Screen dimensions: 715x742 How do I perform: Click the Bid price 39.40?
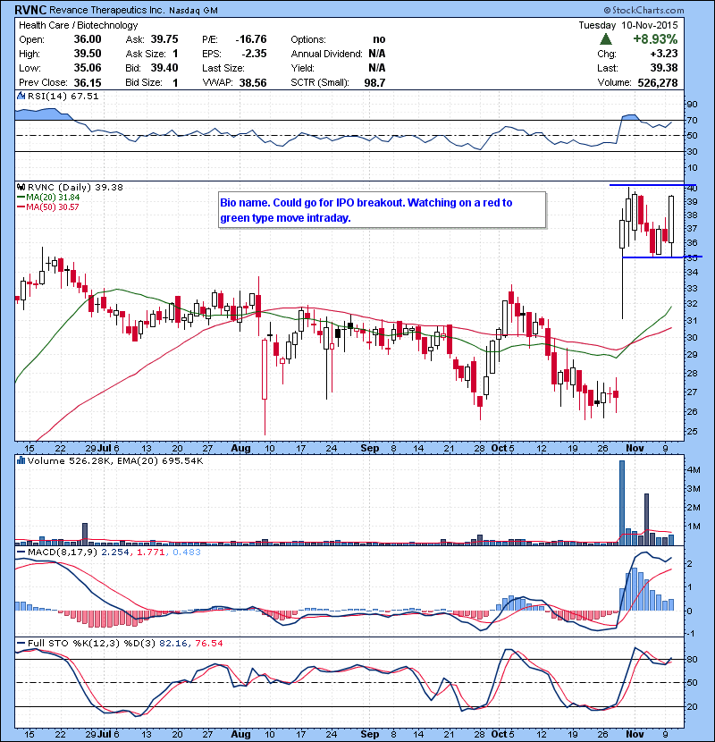(x=164, y=68)
